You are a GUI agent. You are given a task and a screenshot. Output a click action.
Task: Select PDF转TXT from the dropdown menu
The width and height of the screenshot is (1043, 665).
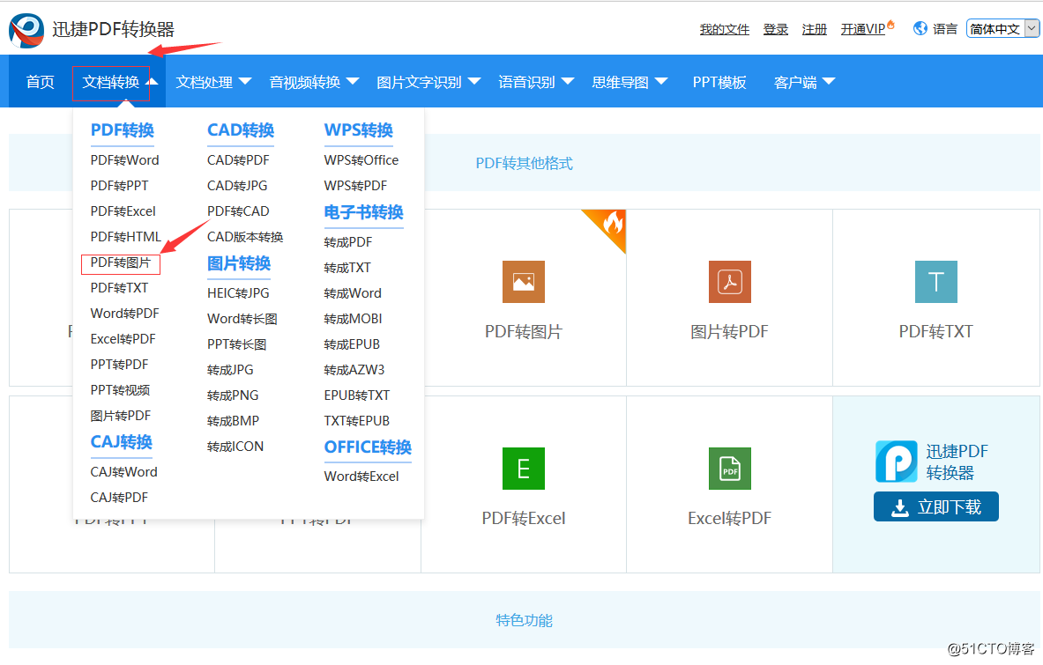pyautogui.click(x=119, y=288)
